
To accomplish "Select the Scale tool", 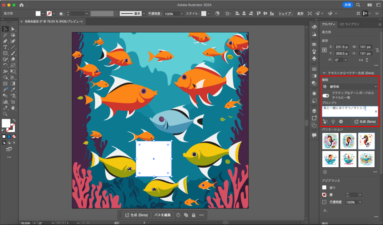I will click(13, 65).
